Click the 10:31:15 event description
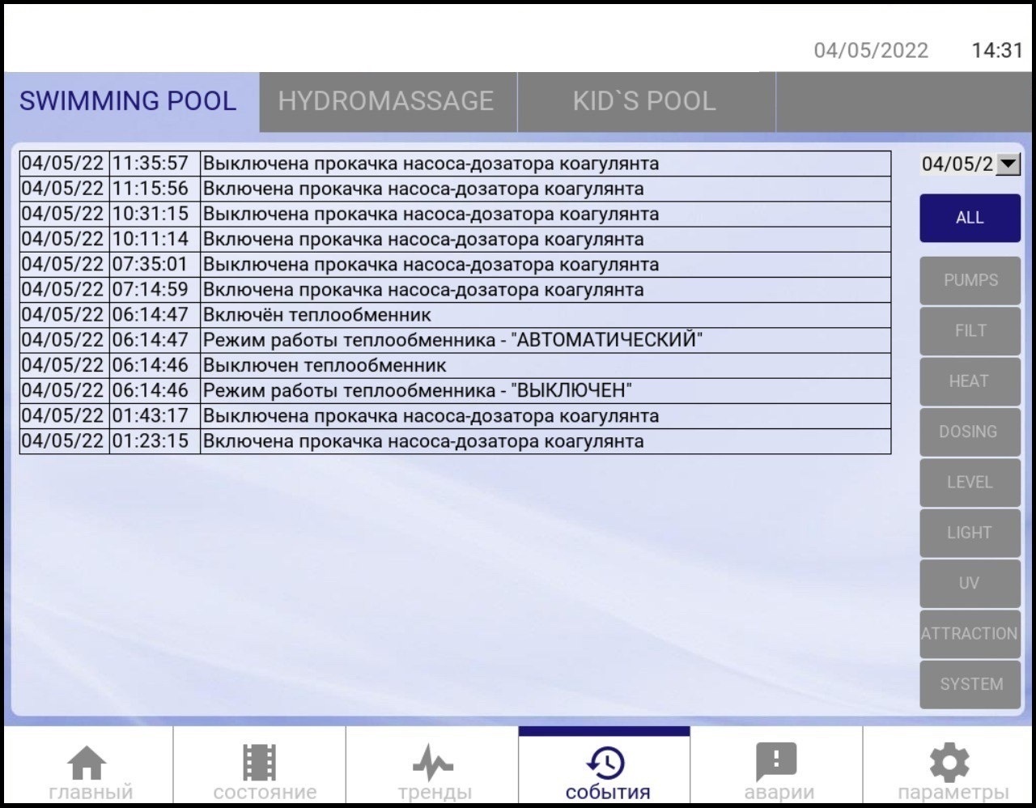 point(431,214)
